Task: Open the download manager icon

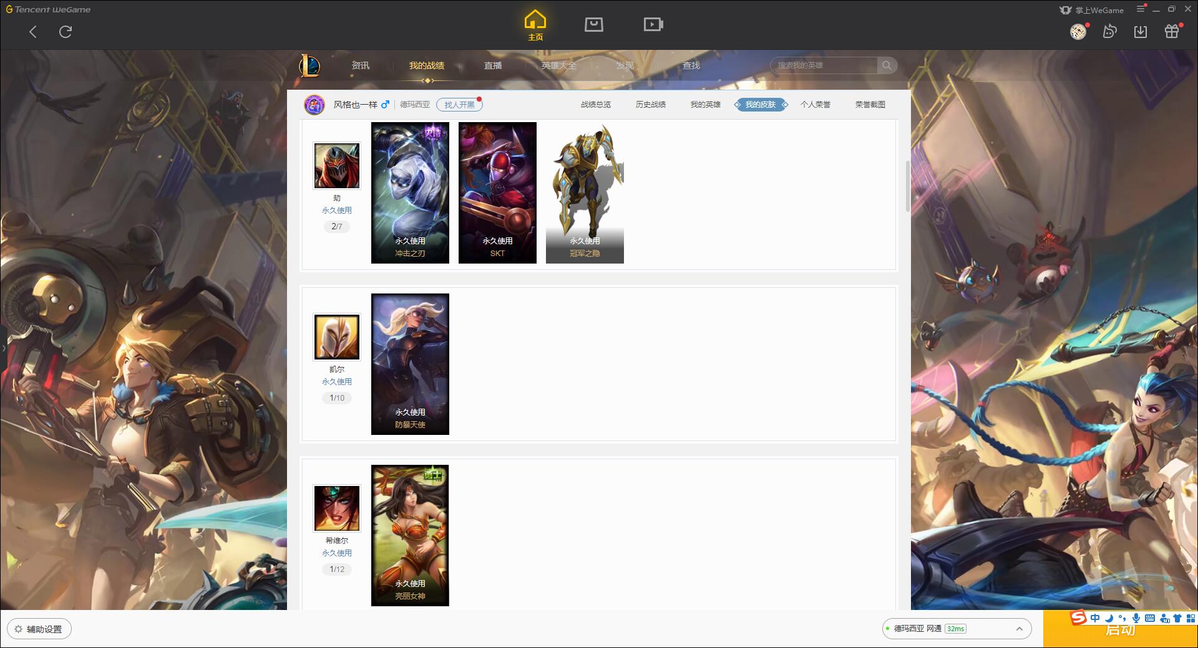Action: click(x=1141, y=32)
